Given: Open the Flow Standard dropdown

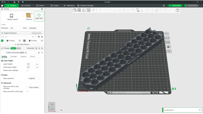Looking at the screenshot, I should [x=35, y=28].
